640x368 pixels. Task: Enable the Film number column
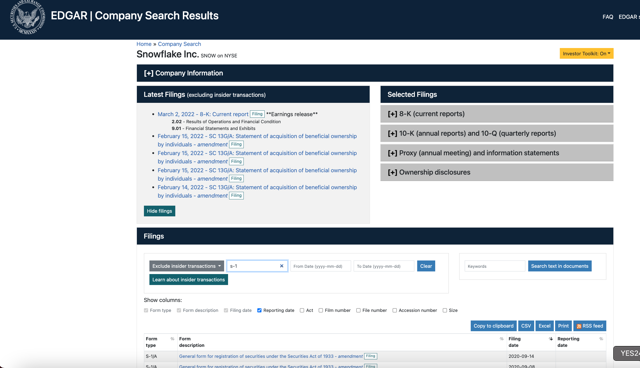coord(321,310)
